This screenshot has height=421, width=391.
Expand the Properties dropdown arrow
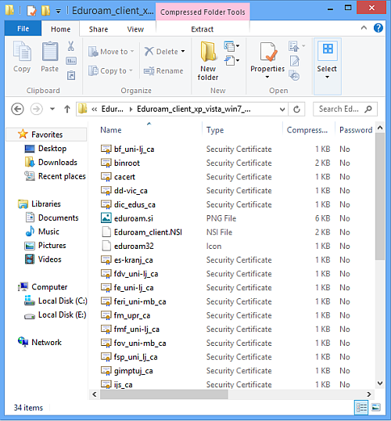[267, 77]
